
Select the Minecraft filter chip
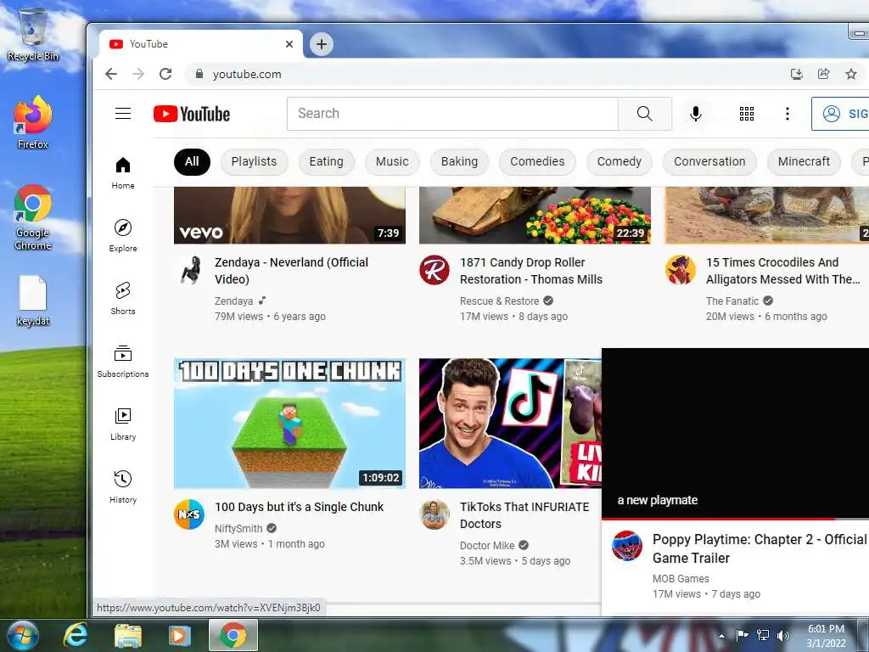tap(804, 162)
